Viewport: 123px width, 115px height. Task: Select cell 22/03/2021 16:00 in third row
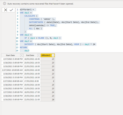(32, 66)
